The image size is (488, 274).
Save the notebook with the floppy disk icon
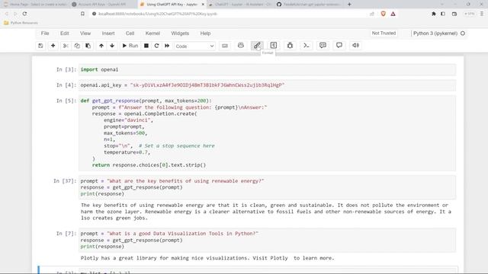click(40, 46)
